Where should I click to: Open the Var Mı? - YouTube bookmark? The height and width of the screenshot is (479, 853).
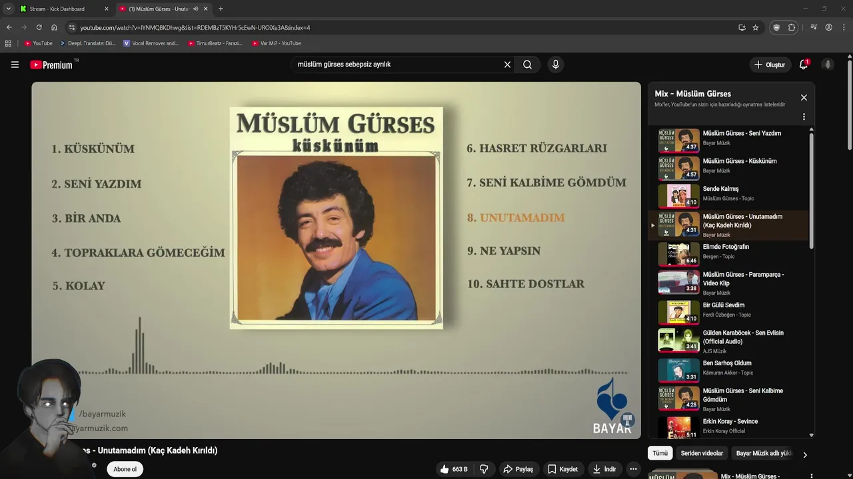[x=276, y=43]
